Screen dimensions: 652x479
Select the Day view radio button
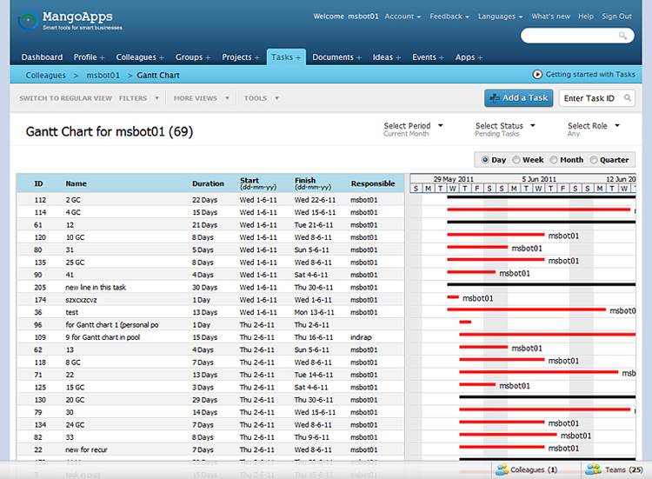485,160
